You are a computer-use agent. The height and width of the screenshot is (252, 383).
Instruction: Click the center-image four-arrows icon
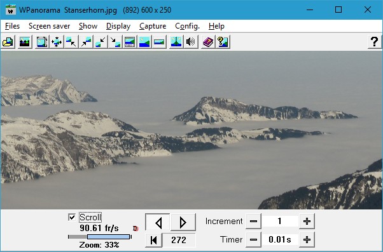pyautogui.click(x=57, y=42)
